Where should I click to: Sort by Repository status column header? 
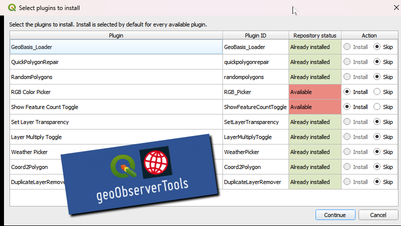315,35
